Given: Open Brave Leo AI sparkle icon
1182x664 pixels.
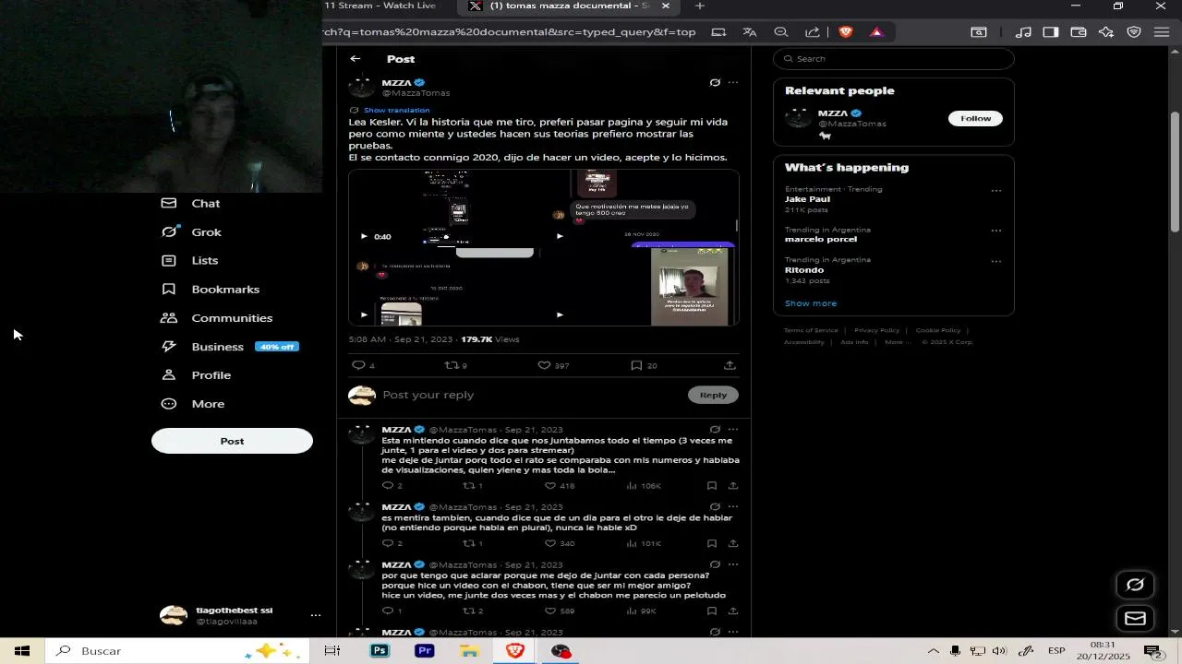Looking at the screenshot, I should pyautogui.click(x=1106, y=32).
